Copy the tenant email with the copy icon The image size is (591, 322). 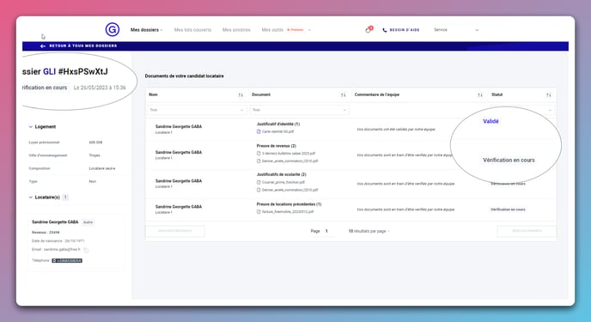(86, 250)
